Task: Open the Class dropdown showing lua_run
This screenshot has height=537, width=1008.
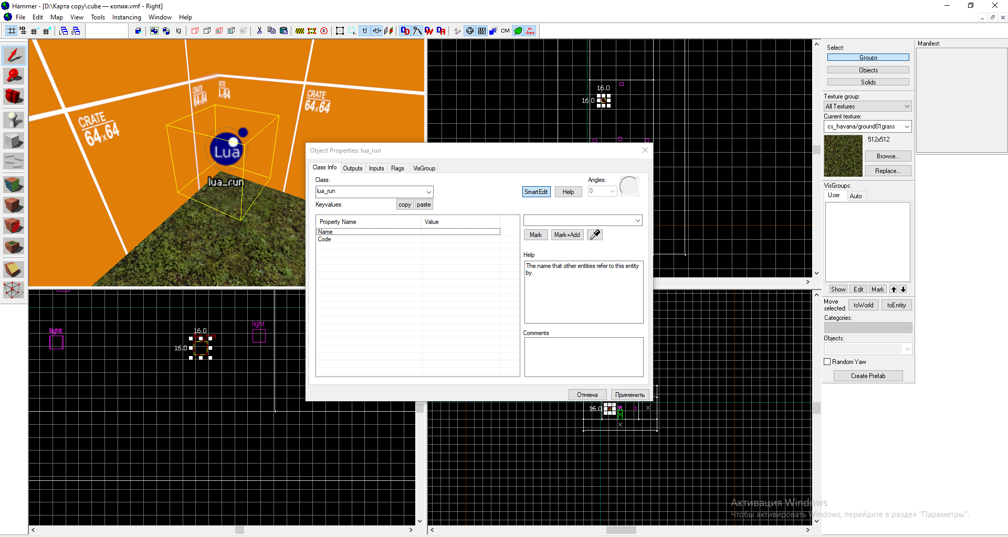Action: (429, 191)
